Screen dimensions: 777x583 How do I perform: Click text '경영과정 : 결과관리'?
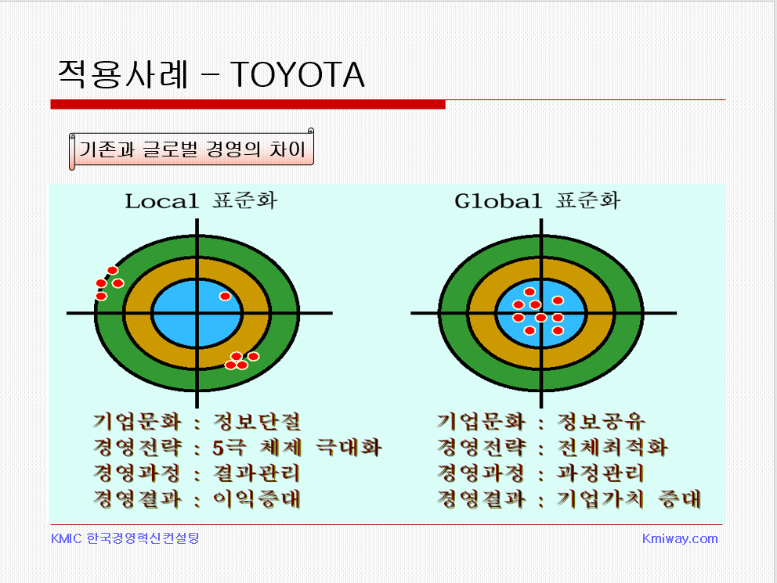[x=197, y=473]
